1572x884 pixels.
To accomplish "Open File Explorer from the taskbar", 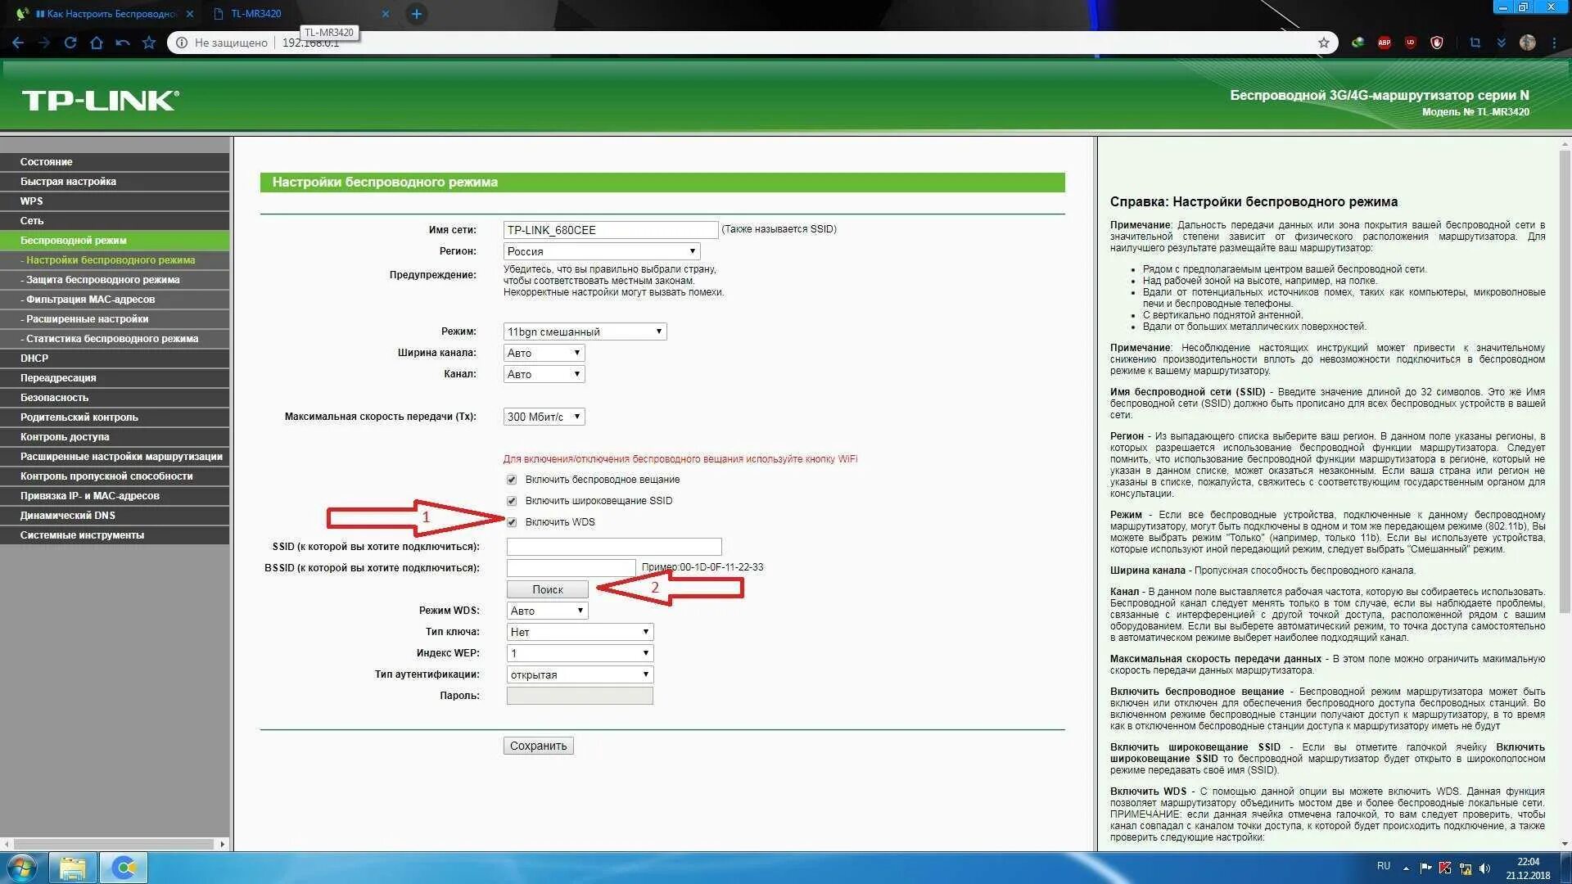I will (x=73, y=868).
